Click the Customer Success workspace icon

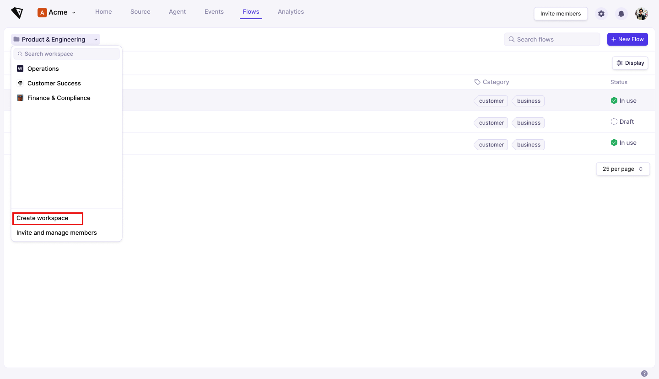[20, 83]
